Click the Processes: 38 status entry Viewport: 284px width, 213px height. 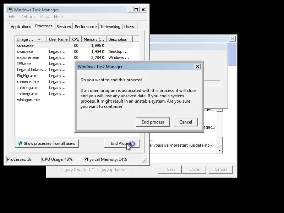click(23, 159)
